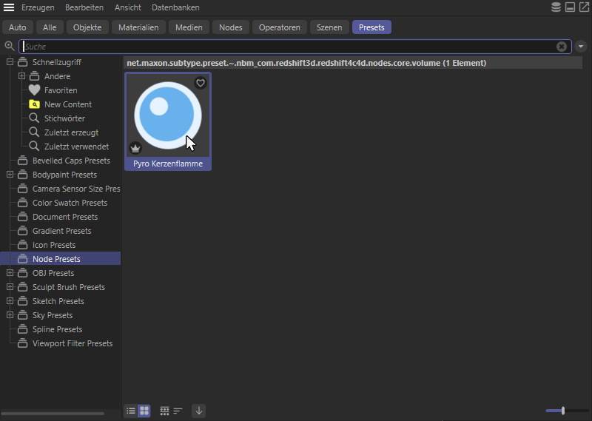Viewport: 592px width, 421px height.
Task: Select Icon Presets entry
Action: pos(54,245)
